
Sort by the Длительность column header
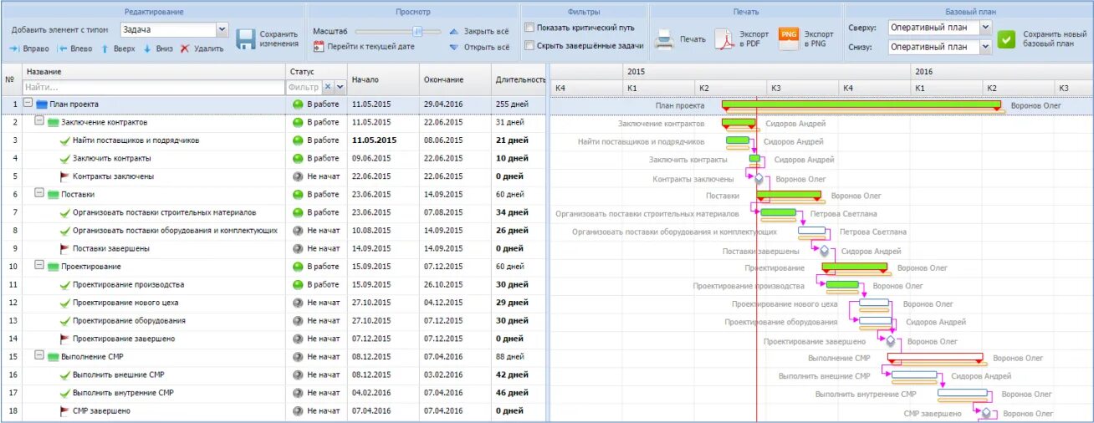pos(519,79)
